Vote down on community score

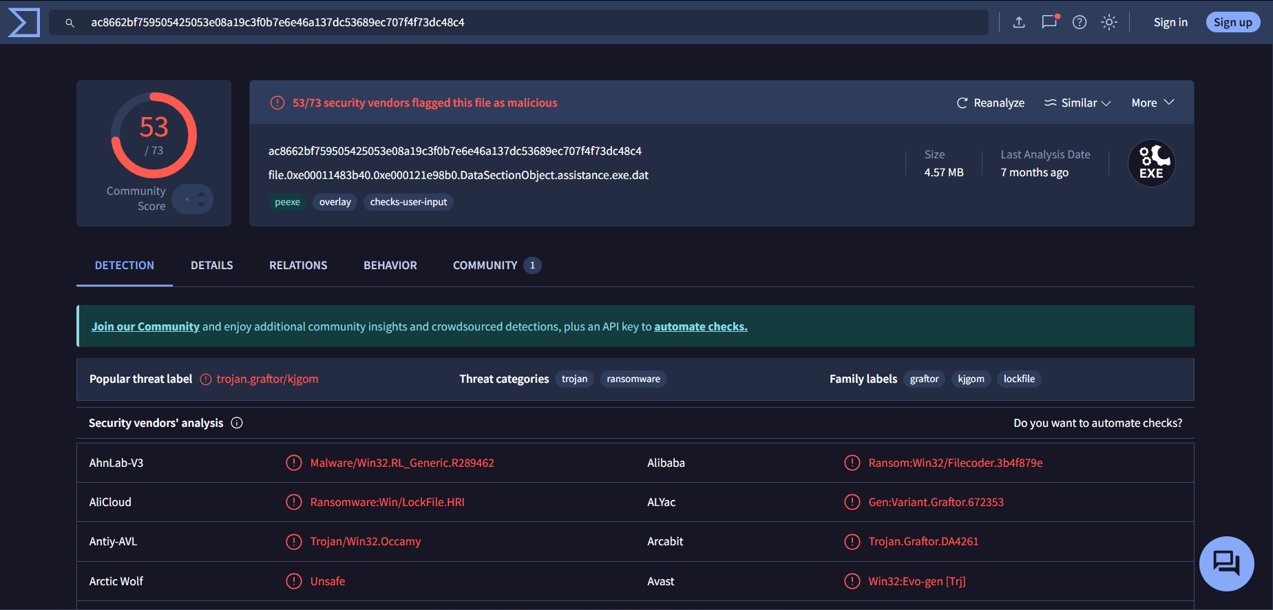coord(202,204)
